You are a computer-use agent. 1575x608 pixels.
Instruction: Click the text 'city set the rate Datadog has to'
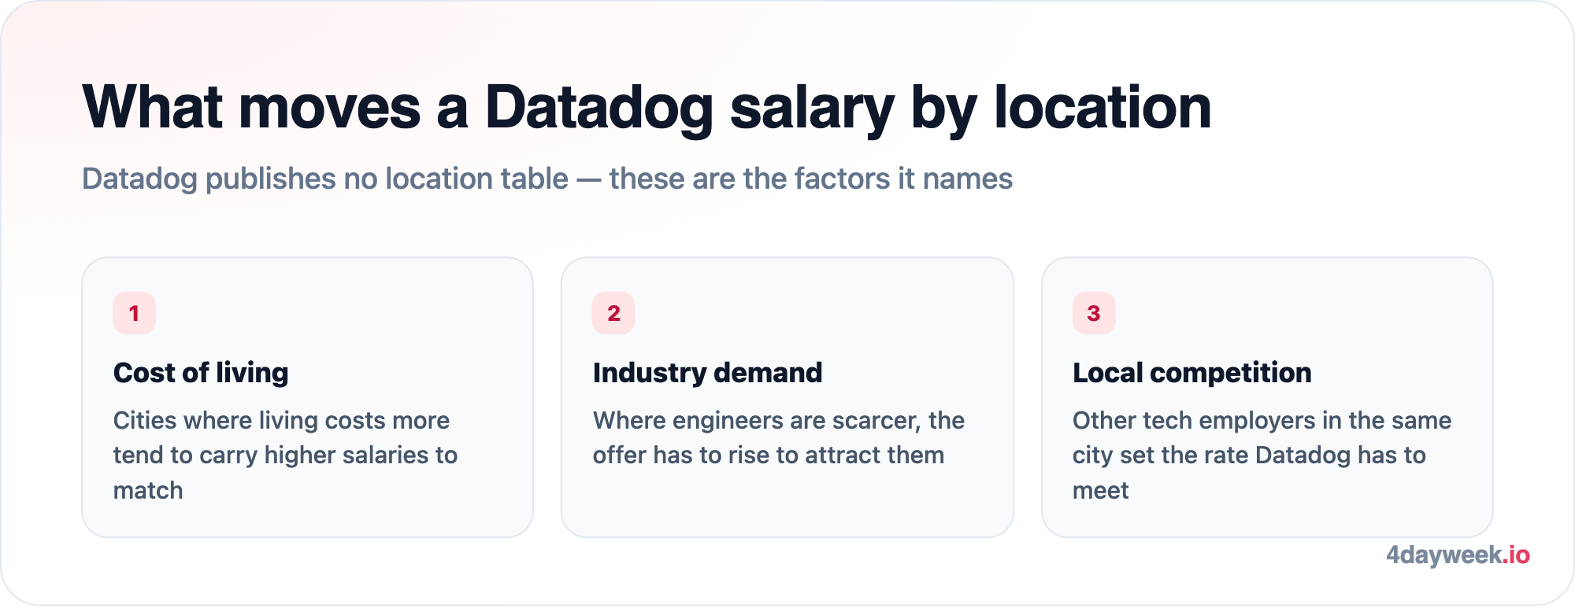(1249, 455)
